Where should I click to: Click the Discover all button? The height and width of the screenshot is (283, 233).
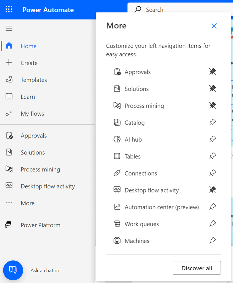[197, 268]
